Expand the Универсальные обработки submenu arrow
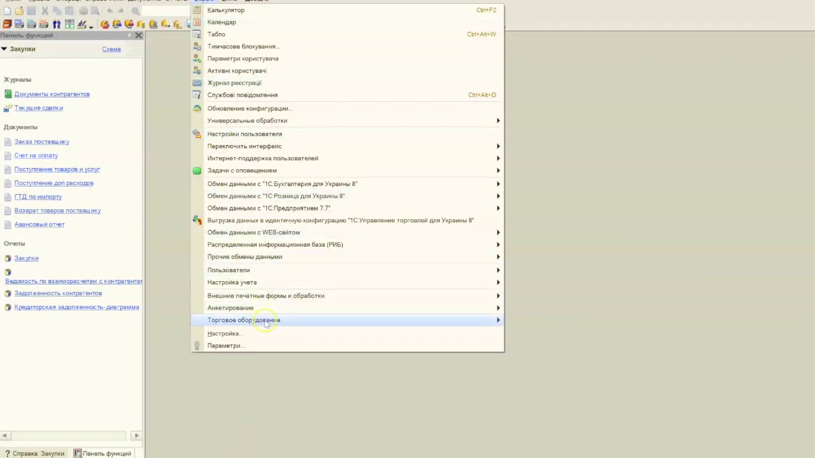 [498, 120]
